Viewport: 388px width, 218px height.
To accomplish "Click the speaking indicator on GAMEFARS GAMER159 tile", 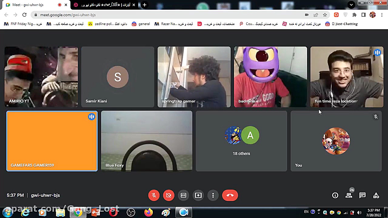I will tap(92, 117).
